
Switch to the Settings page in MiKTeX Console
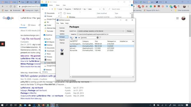(62, 31)
